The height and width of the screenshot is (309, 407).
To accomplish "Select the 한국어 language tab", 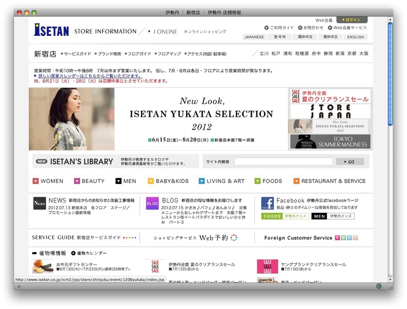I will [x=279, y=37].
